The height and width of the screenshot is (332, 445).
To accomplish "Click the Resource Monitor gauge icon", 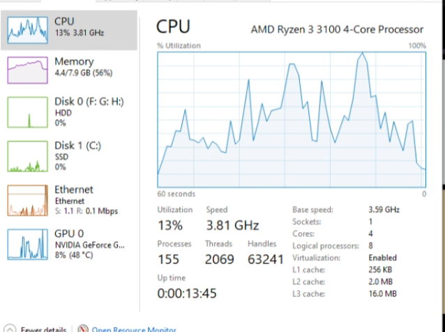I will [x=83, y=329].
